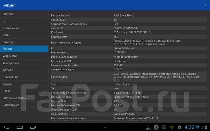Select the ID сборки label
Screen dimensions: 210x131
point(57,32)
